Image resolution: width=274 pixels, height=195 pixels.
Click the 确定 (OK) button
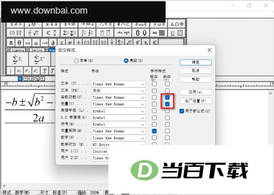195,62
